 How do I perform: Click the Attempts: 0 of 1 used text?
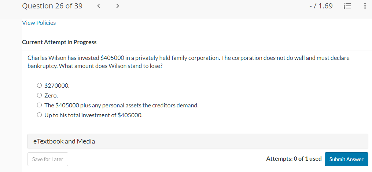pos(294,159)
